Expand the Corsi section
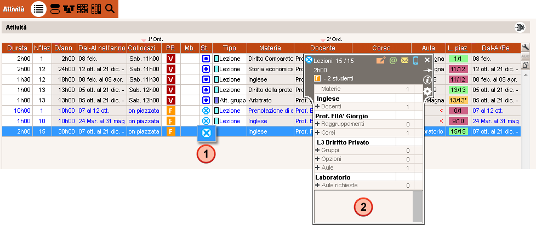536x231 pixels. (318, 132)
